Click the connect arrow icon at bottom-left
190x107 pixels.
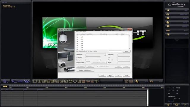coord(14,81)
